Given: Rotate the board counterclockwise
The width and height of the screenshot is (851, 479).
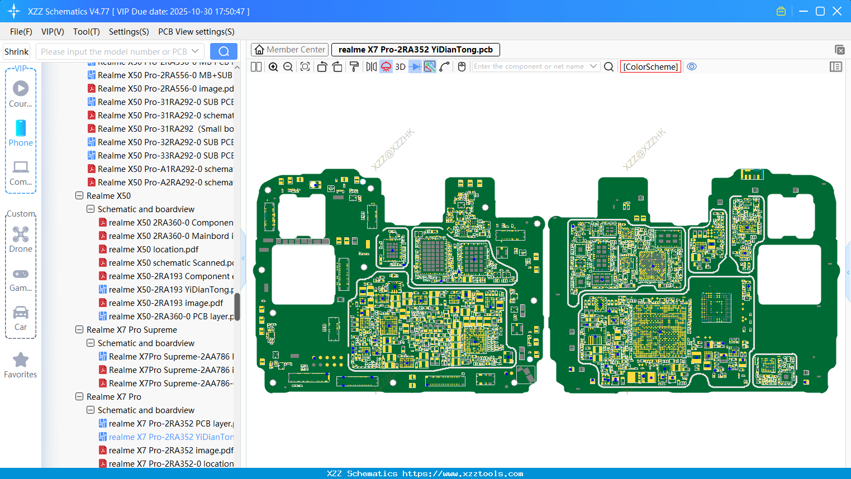Looking at the screenshot, I should (322, 67).
